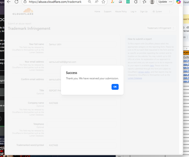The width and height of the screenshot is (189, 157).
Task: Click the 'How to submit a report' heading
Action: tap(139, 39)
